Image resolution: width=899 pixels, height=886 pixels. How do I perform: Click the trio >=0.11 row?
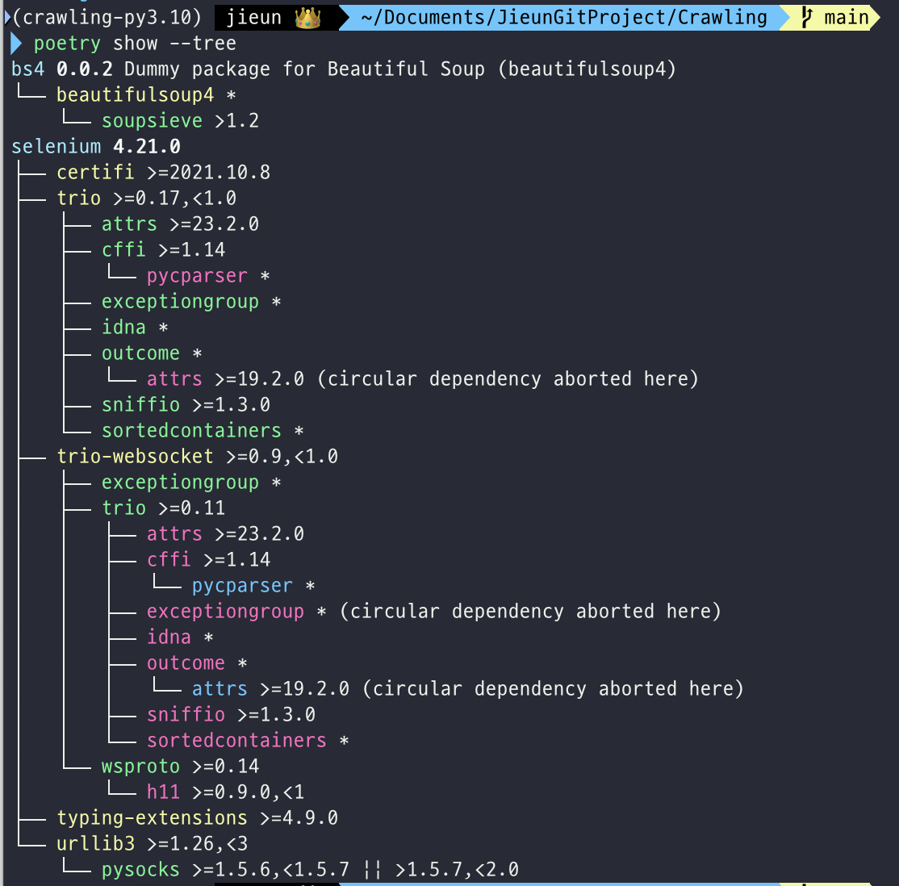coord(163,508)
